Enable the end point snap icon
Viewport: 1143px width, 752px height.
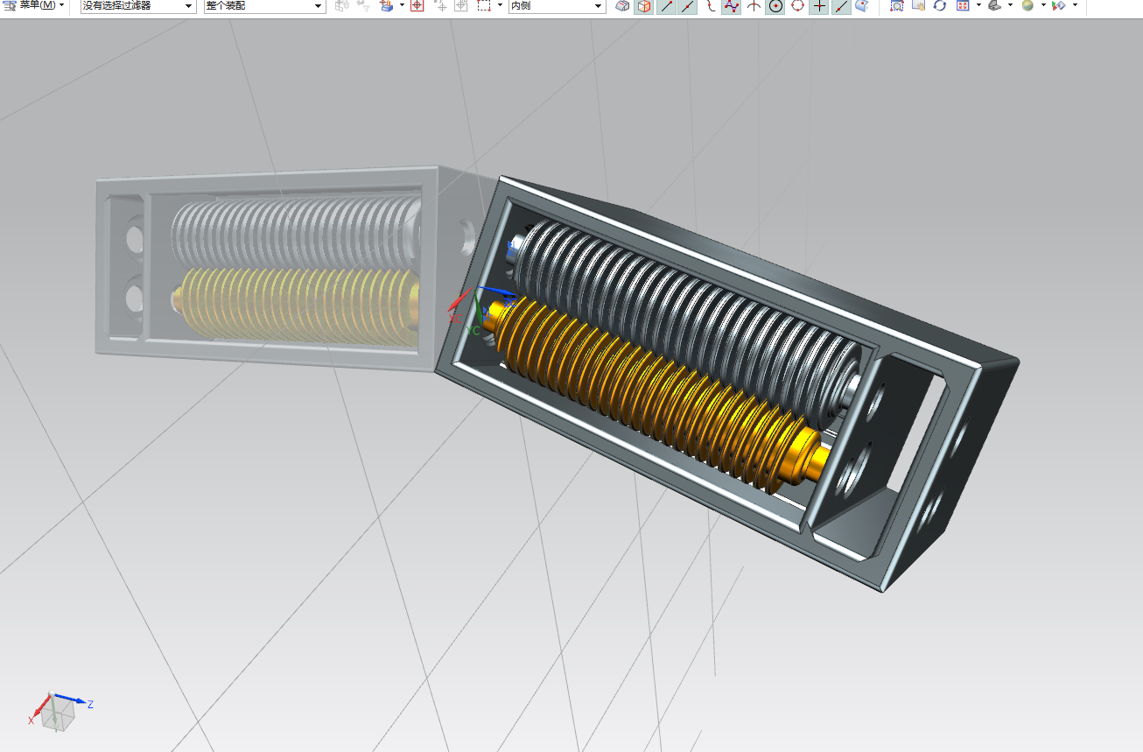666,6
